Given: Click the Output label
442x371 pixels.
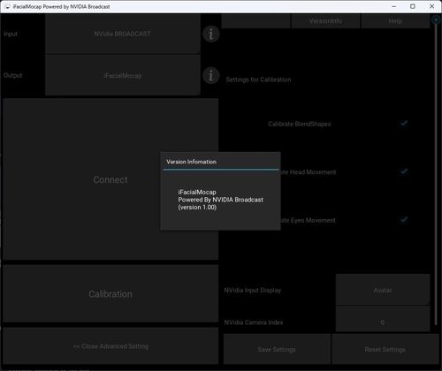Looking at the screenshot, I should point(13,75).
